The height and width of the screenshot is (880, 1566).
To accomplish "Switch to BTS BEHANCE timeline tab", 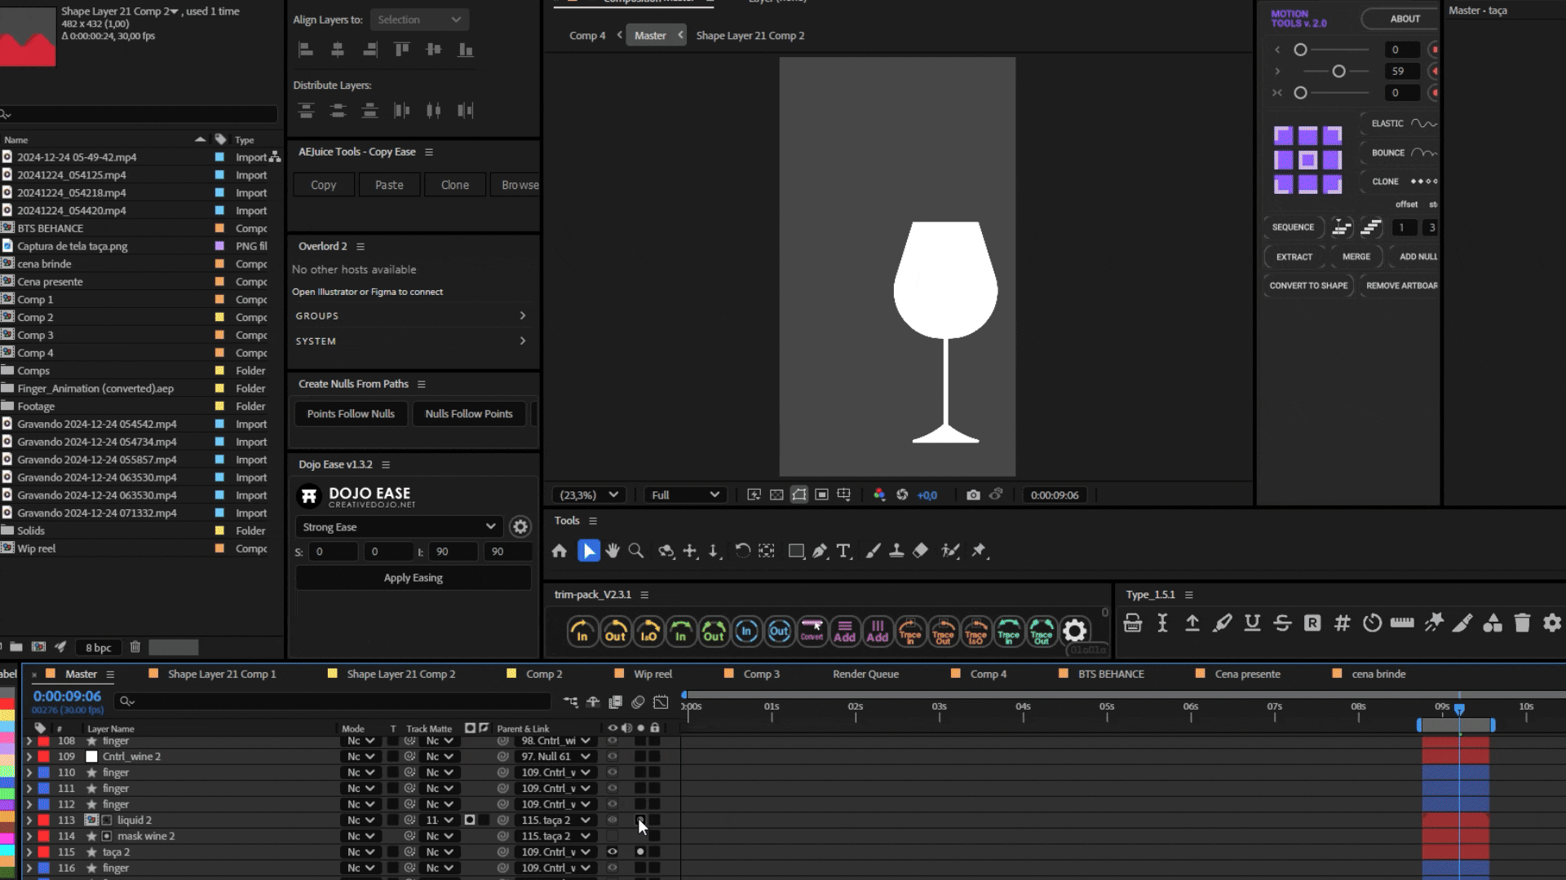I will click(1111, 674).
